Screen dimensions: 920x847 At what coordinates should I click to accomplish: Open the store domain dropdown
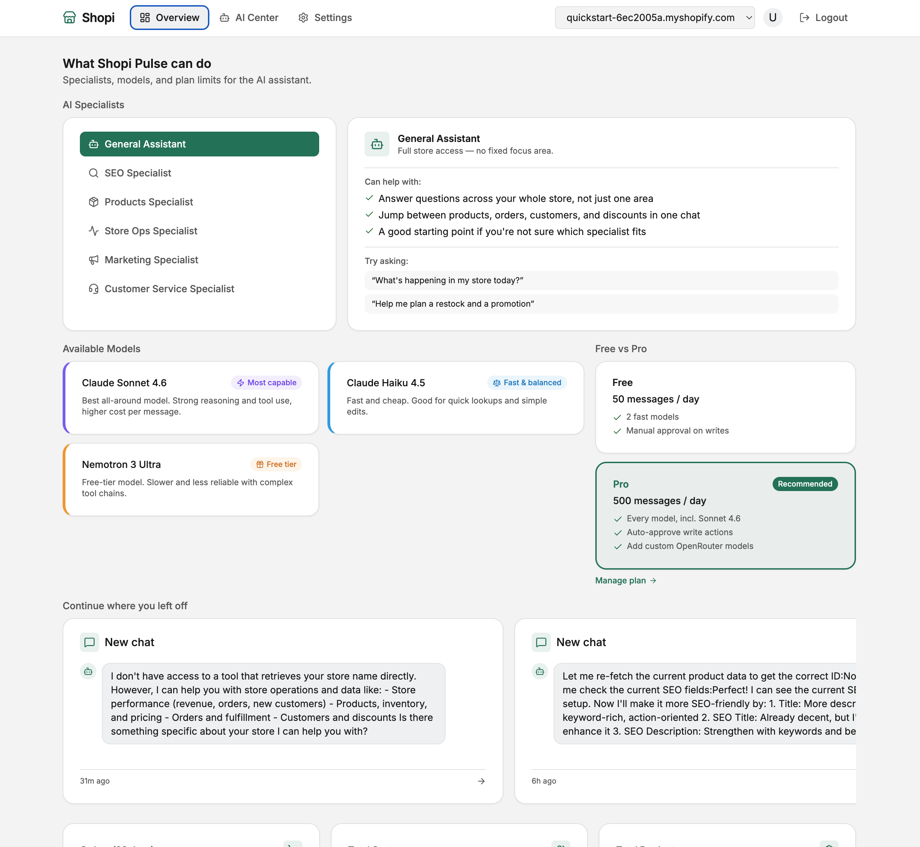coord(655,18)
